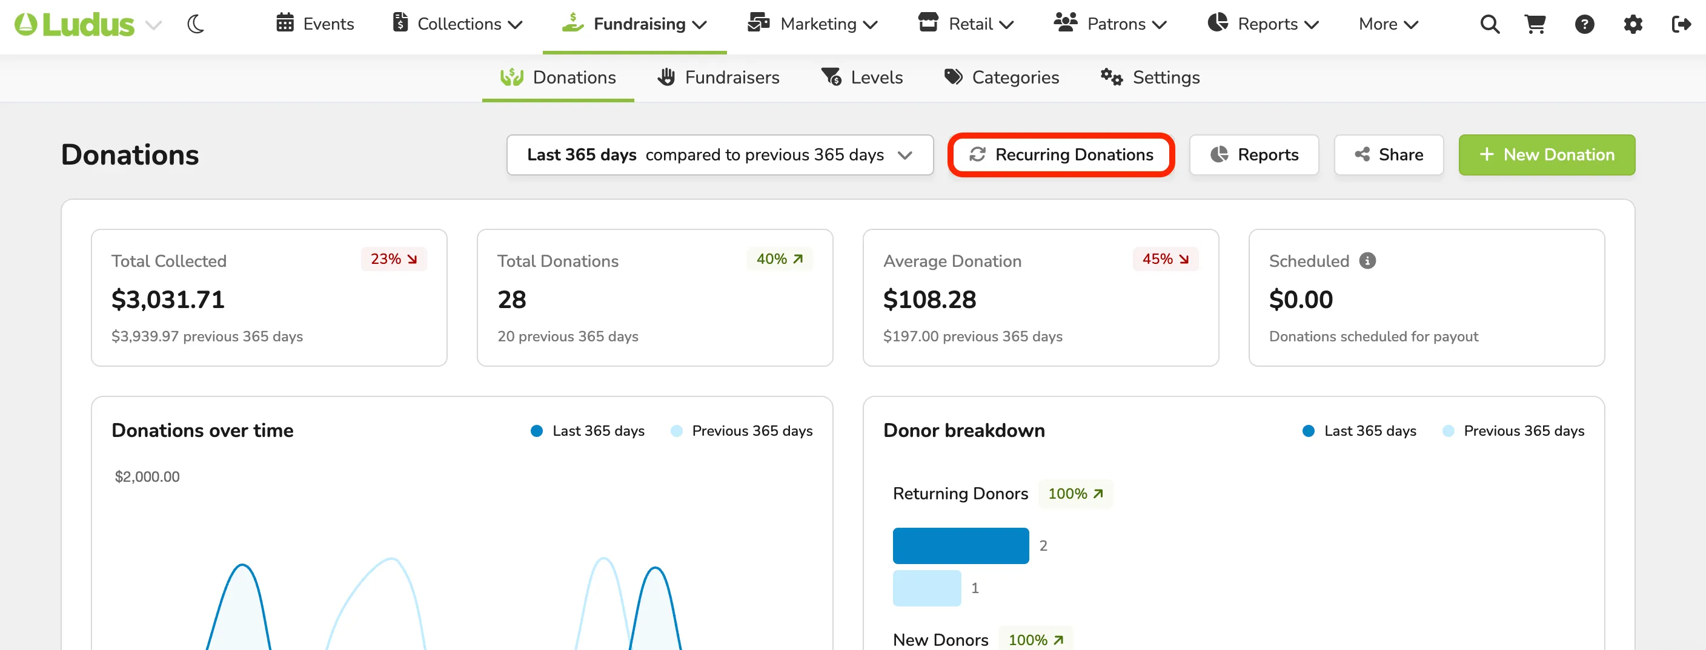Click the 23% decrease badge on Total Collected
Viewport: 1706px width, 650px height.
tap(393, 259)
